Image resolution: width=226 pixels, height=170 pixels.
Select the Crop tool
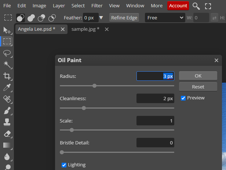7,76
